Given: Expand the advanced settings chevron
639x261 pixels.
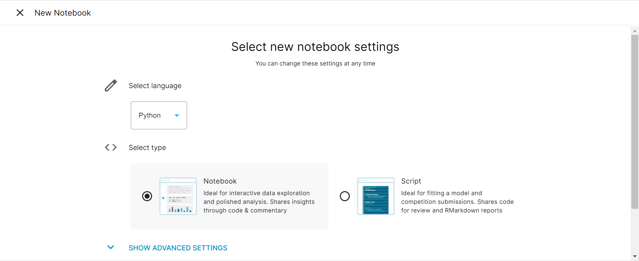Looking at the screenshot, I should point(111,247).
